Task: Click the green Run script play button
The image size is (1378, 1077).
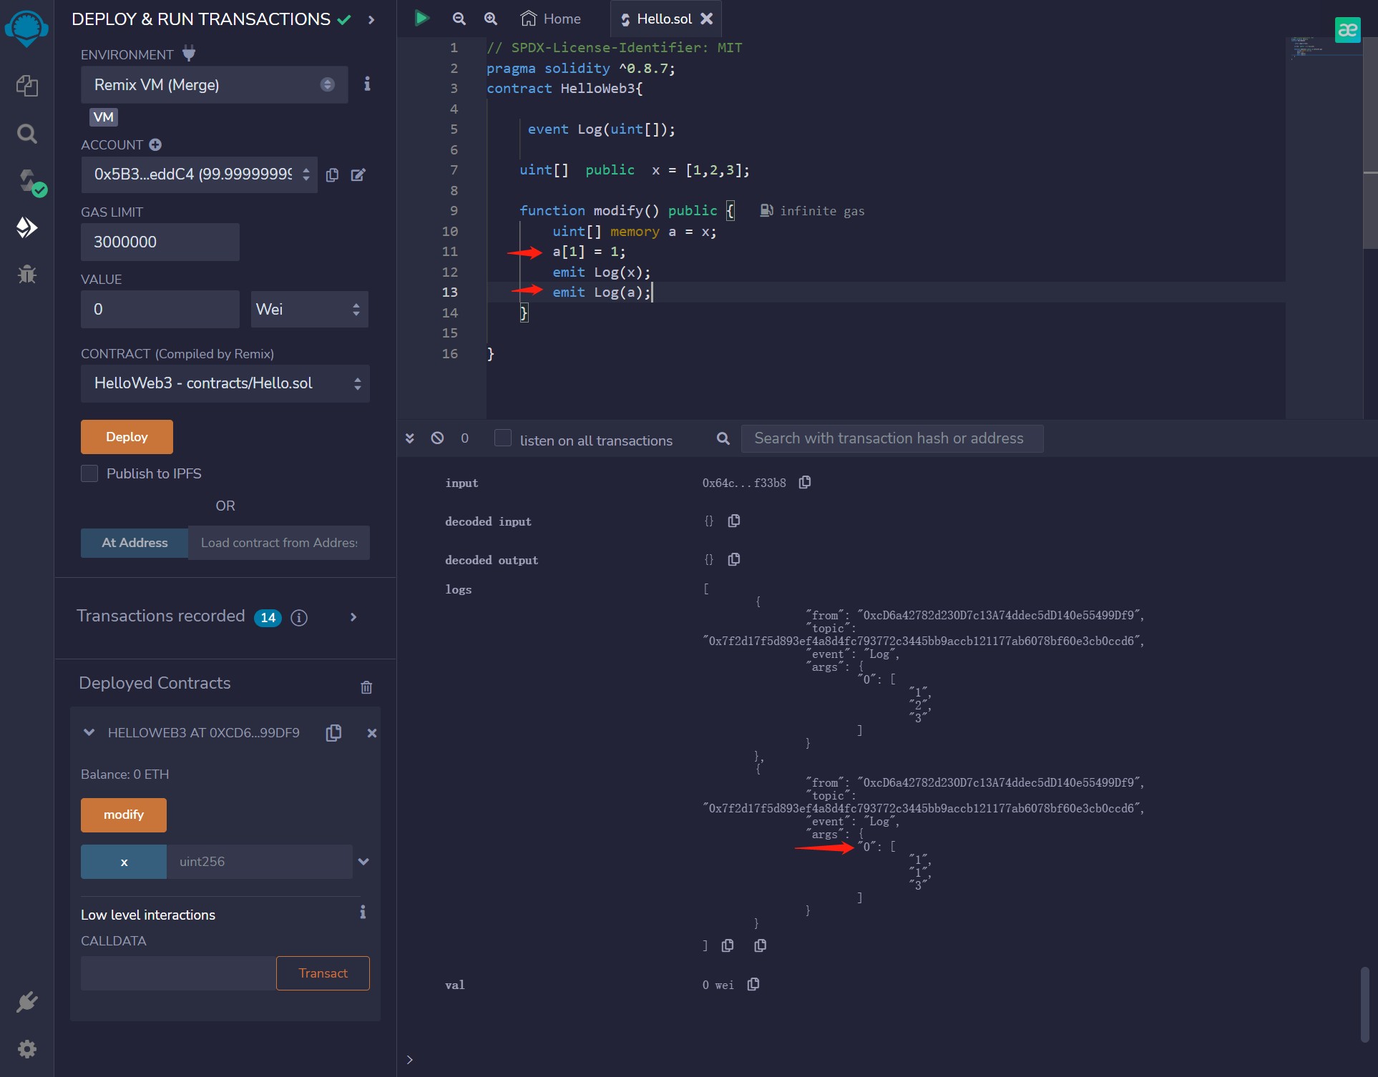Action: coord(421,19)
